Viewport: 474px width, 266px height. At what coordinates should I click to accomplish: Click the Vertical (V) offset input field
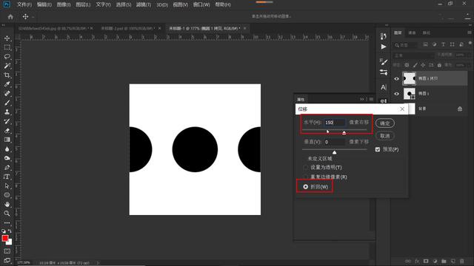tap(335, 142)
